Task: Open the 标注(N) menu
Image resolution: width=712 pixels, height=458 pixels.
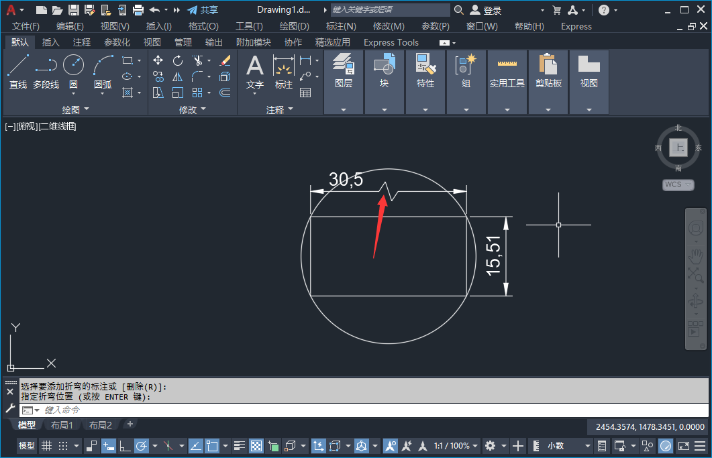Action: click(340, 26)
